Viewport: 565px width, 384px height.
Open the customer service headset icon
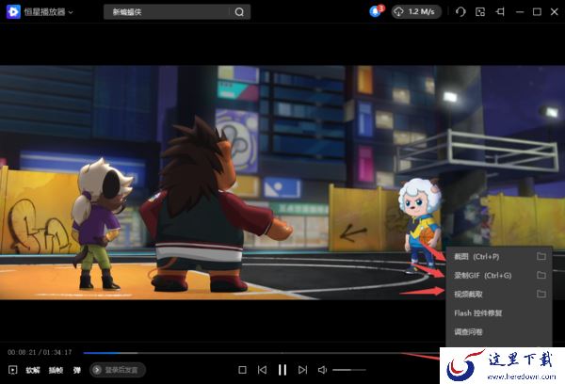tap(460, 12)
